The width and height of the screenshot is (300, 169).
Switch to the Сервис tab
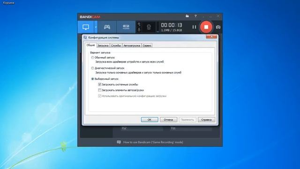tap(147, 46)
